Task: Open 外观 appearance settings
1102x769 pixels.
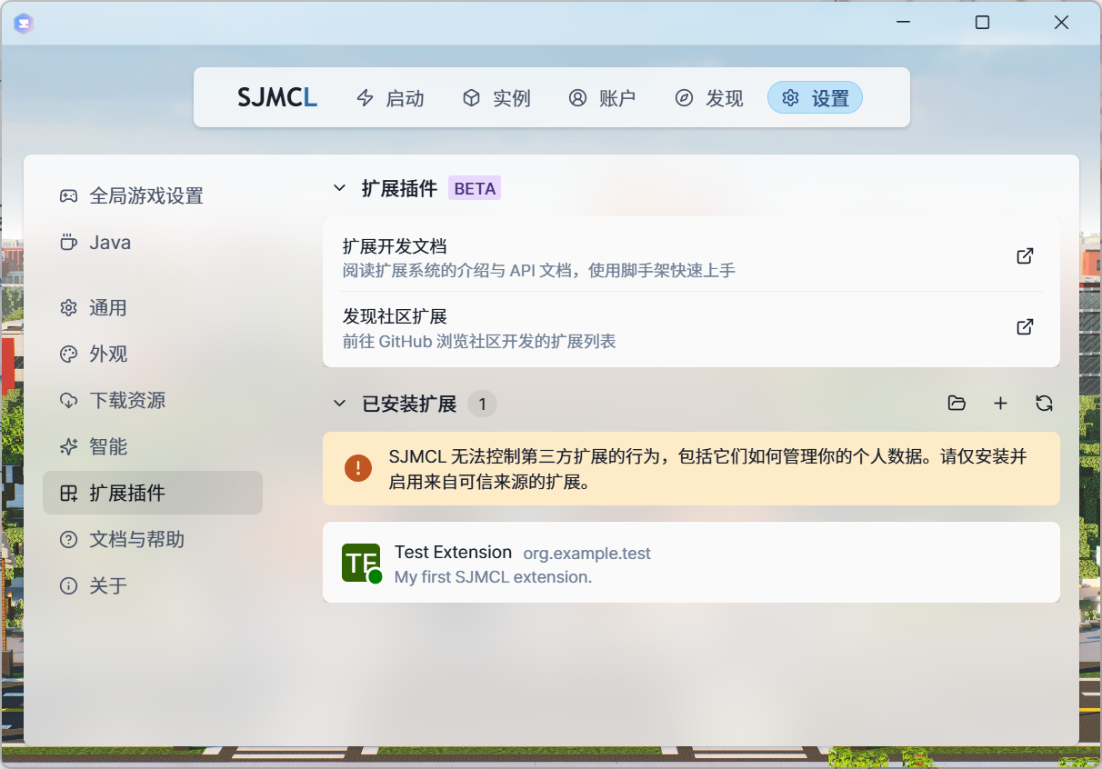Action: [108, 355]
